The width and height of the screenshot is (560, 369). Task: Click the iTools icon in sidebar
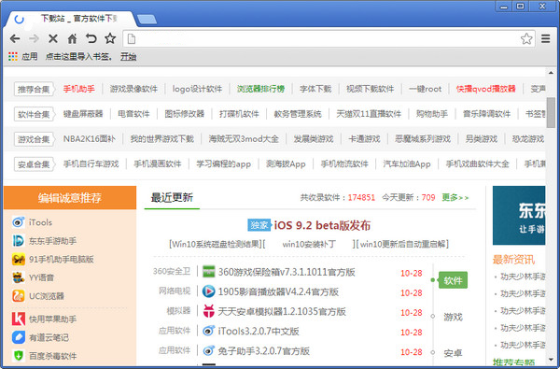pos(19,222)
